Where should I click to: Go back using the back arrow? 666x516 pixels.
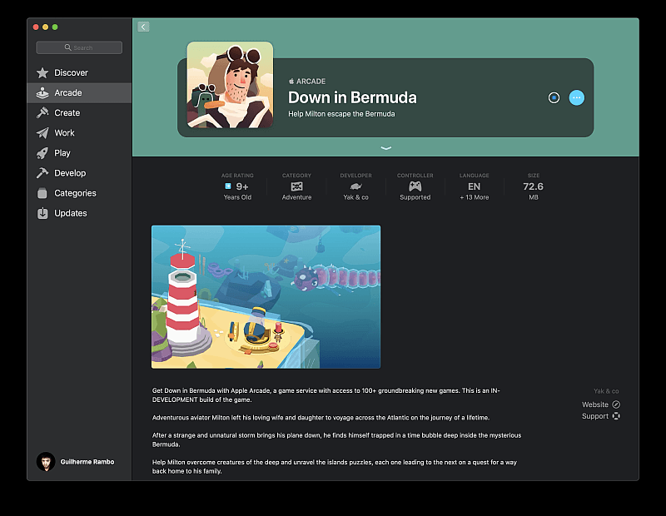(x=143, y=27)
